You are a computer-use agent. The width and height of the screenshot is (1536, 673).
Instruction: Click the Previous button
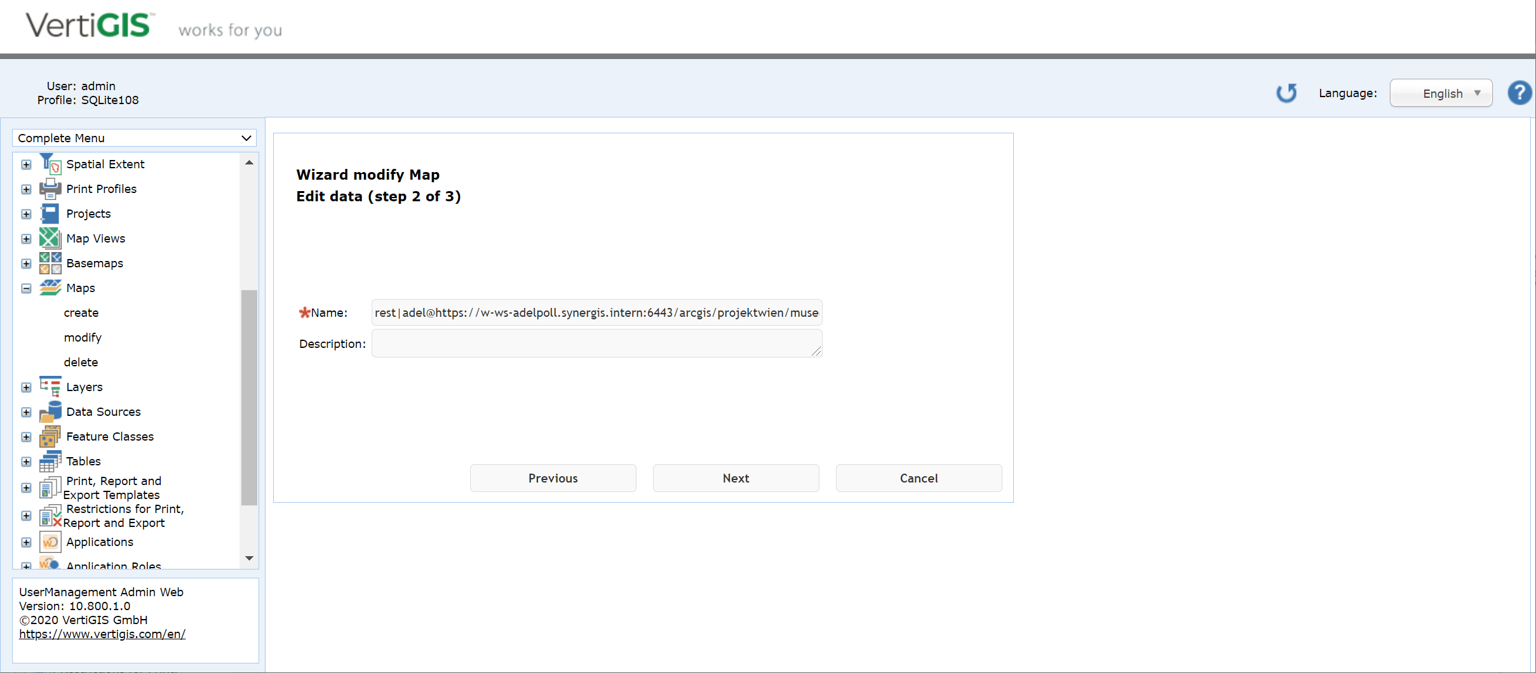coord(553,478)
